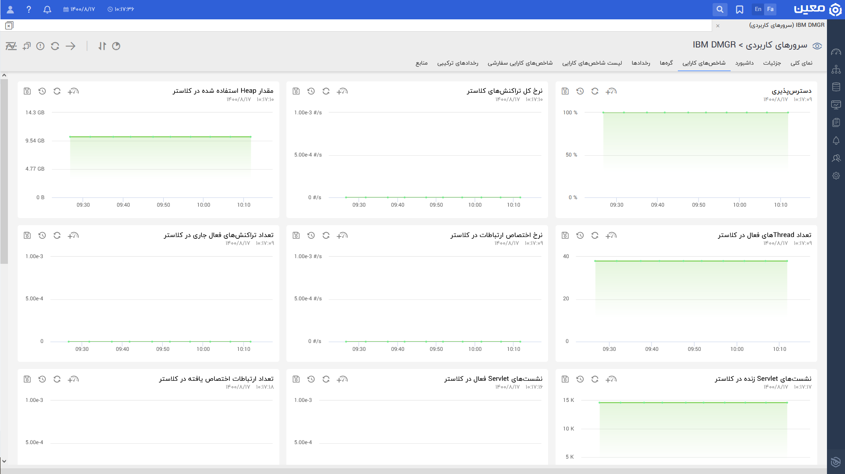Image resolution: width=845 pixels, height=474 pixels.
Task: Switch to جزئیات tab
Action: click(x=772, y=63)
